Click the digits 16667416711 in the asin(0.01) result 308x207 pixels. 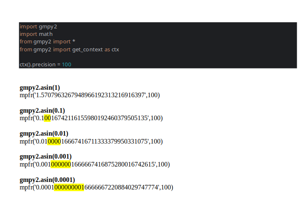pos(79,141)
